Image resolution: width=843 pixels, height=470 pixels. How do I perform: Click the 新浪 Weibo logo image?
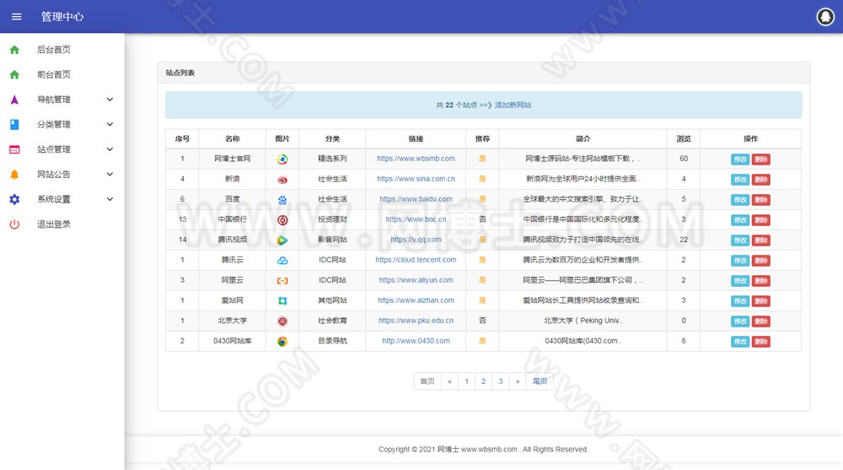click(282, 179)
